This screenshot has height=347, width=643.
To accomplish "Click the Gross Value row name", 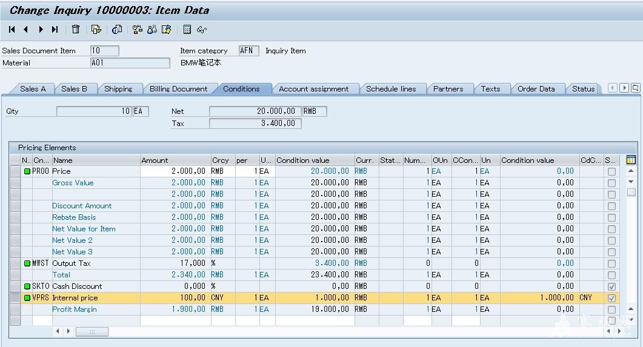I will pos(73,183).
